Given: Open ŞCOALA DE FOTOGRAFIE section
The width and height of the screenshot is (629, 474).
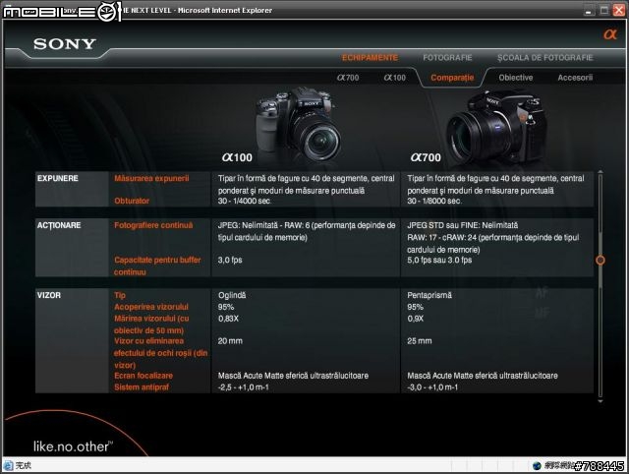Looking at the screenshot, I should point(544,57).
